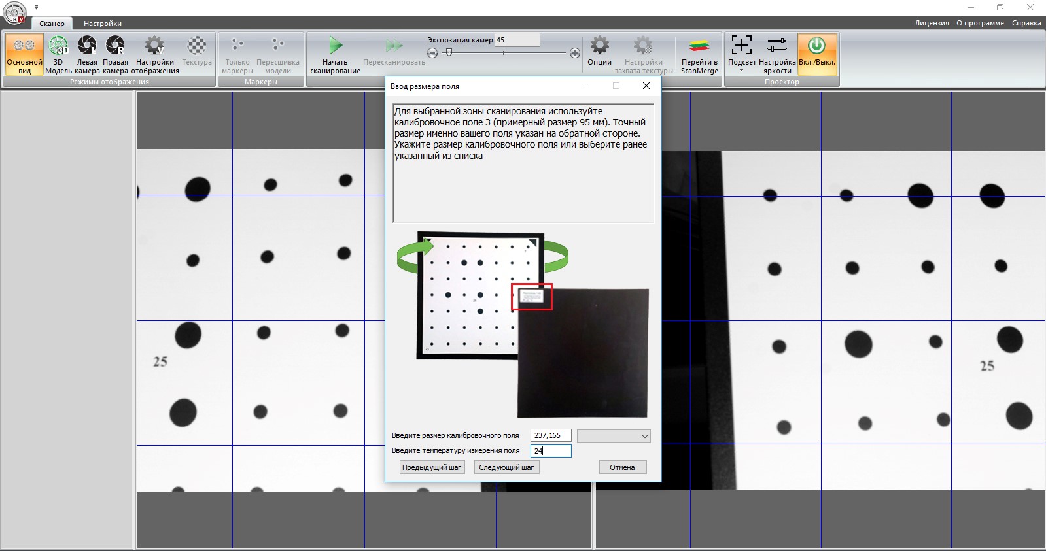Expand the Подсвет dropdown arrow
The image size is (1046, 551).
tap(741, 71)
